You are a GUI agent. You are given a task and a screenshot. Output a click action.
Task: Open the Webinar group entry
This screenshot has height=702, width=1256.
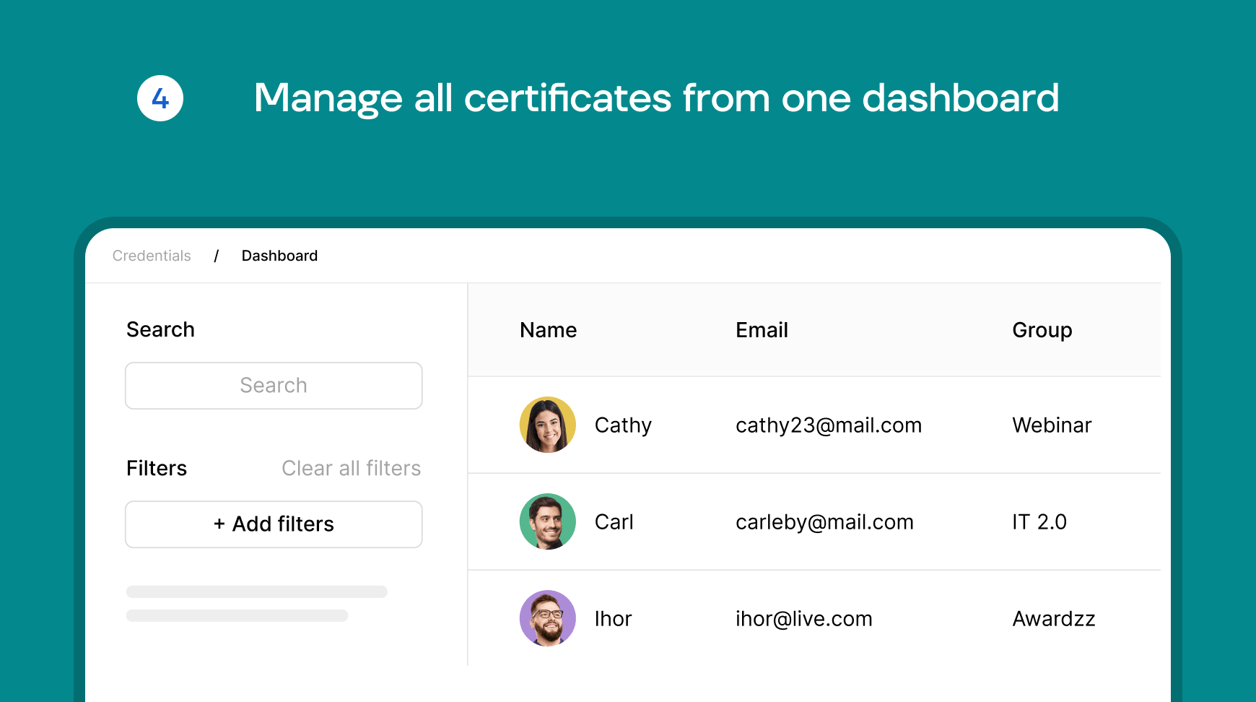click(x=1052, y=425)
